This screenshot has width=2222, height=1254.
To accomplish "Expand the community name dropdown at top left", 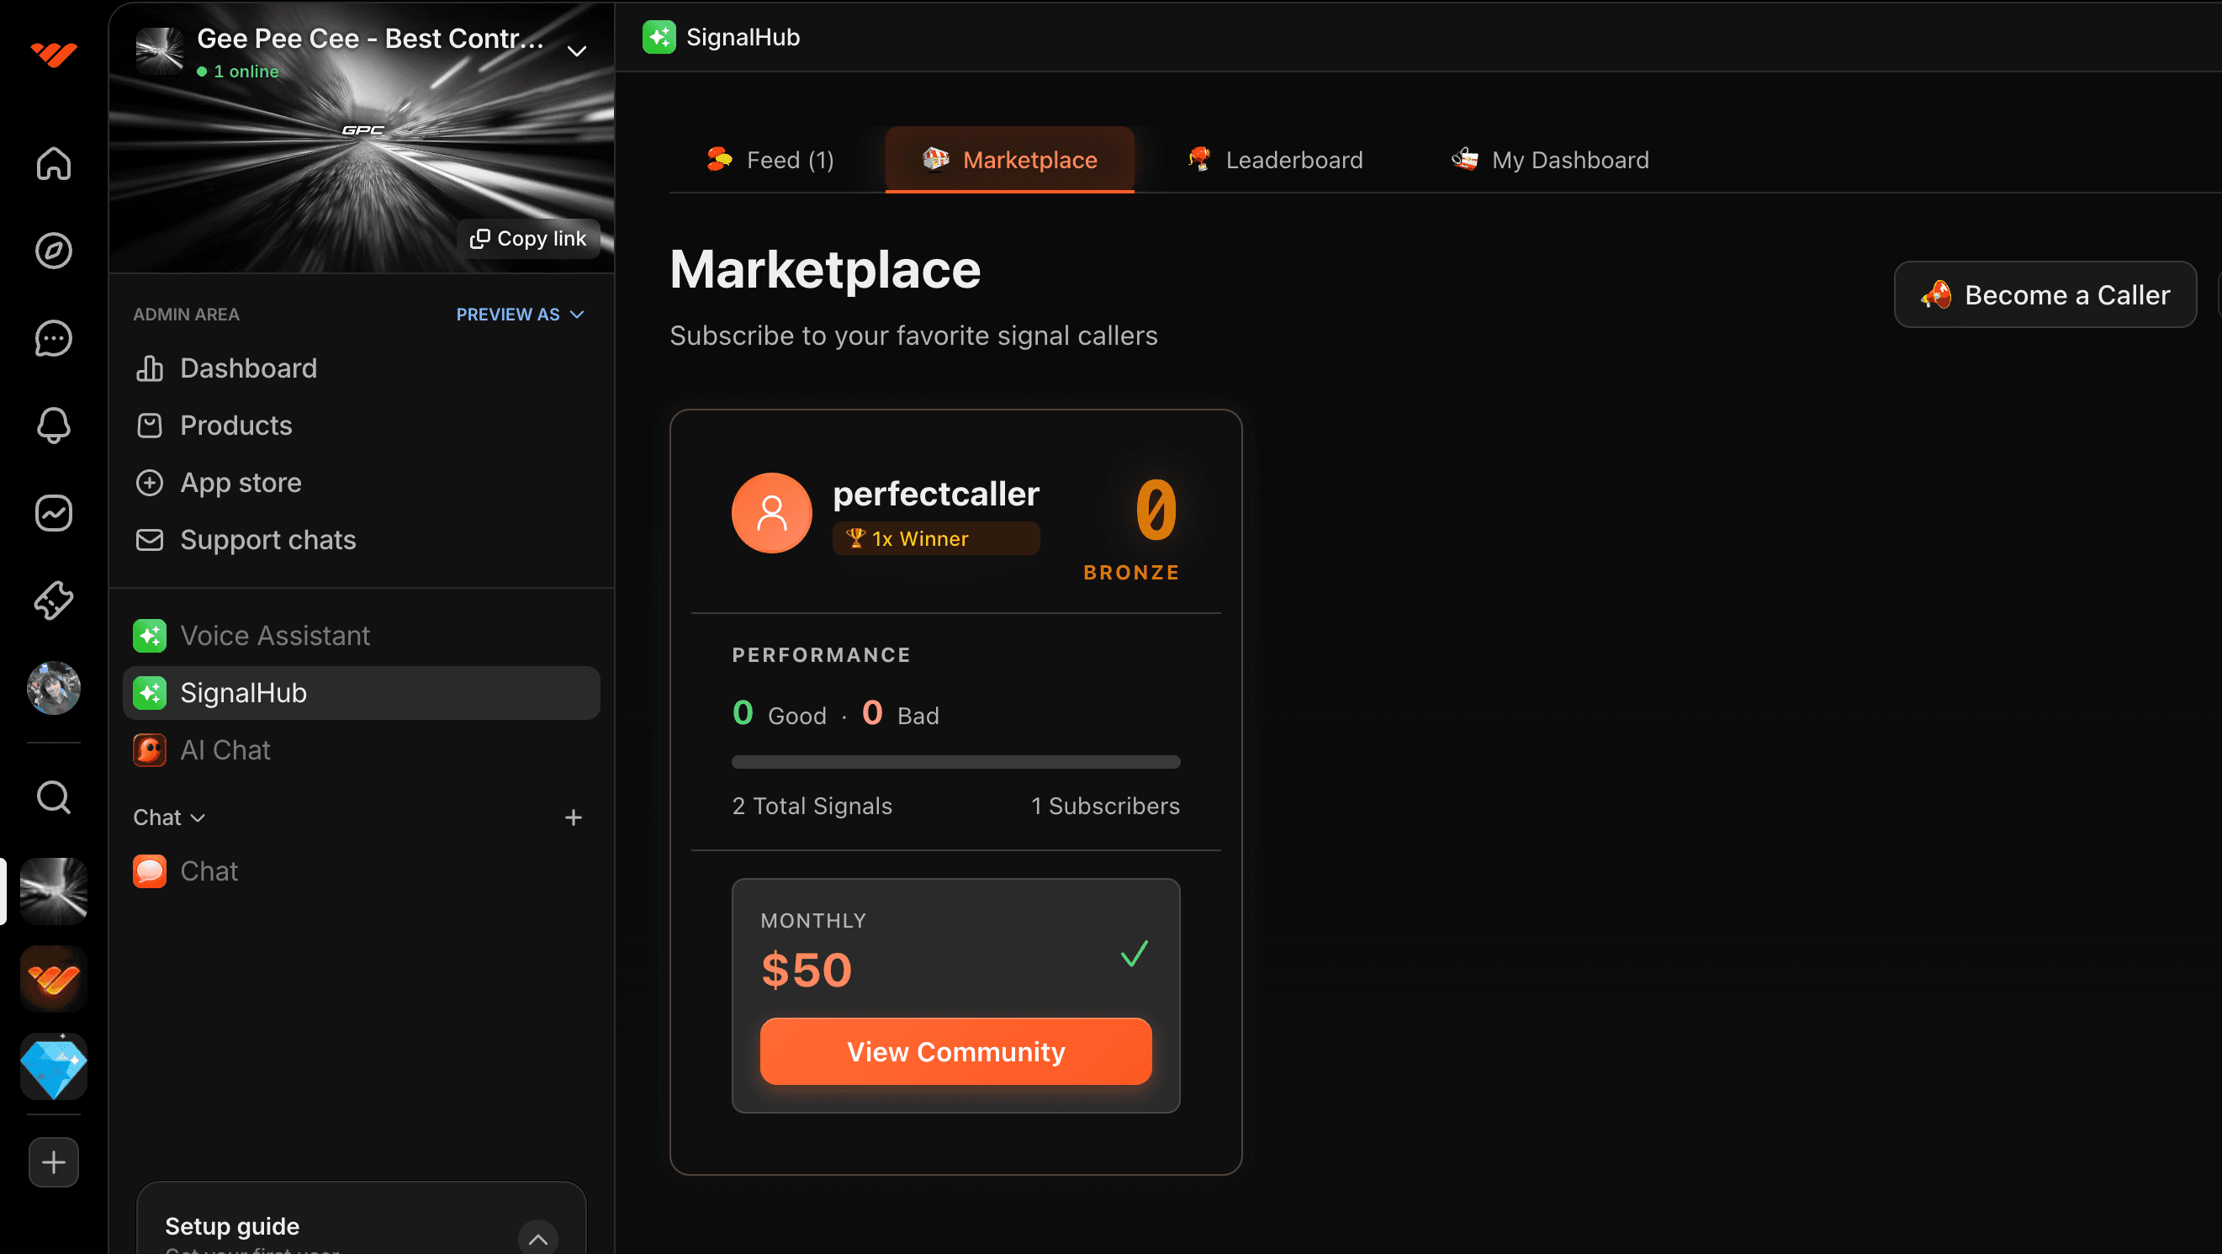I will 576,51.
